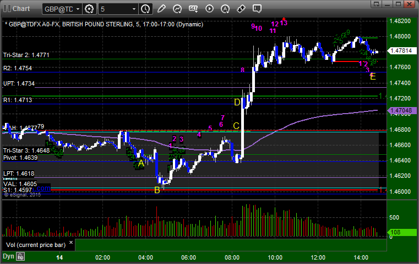This screenshot has height=264, width=419.
Task: Toggle the time-lock icon beside Dyn
Action: click(20, 256)
